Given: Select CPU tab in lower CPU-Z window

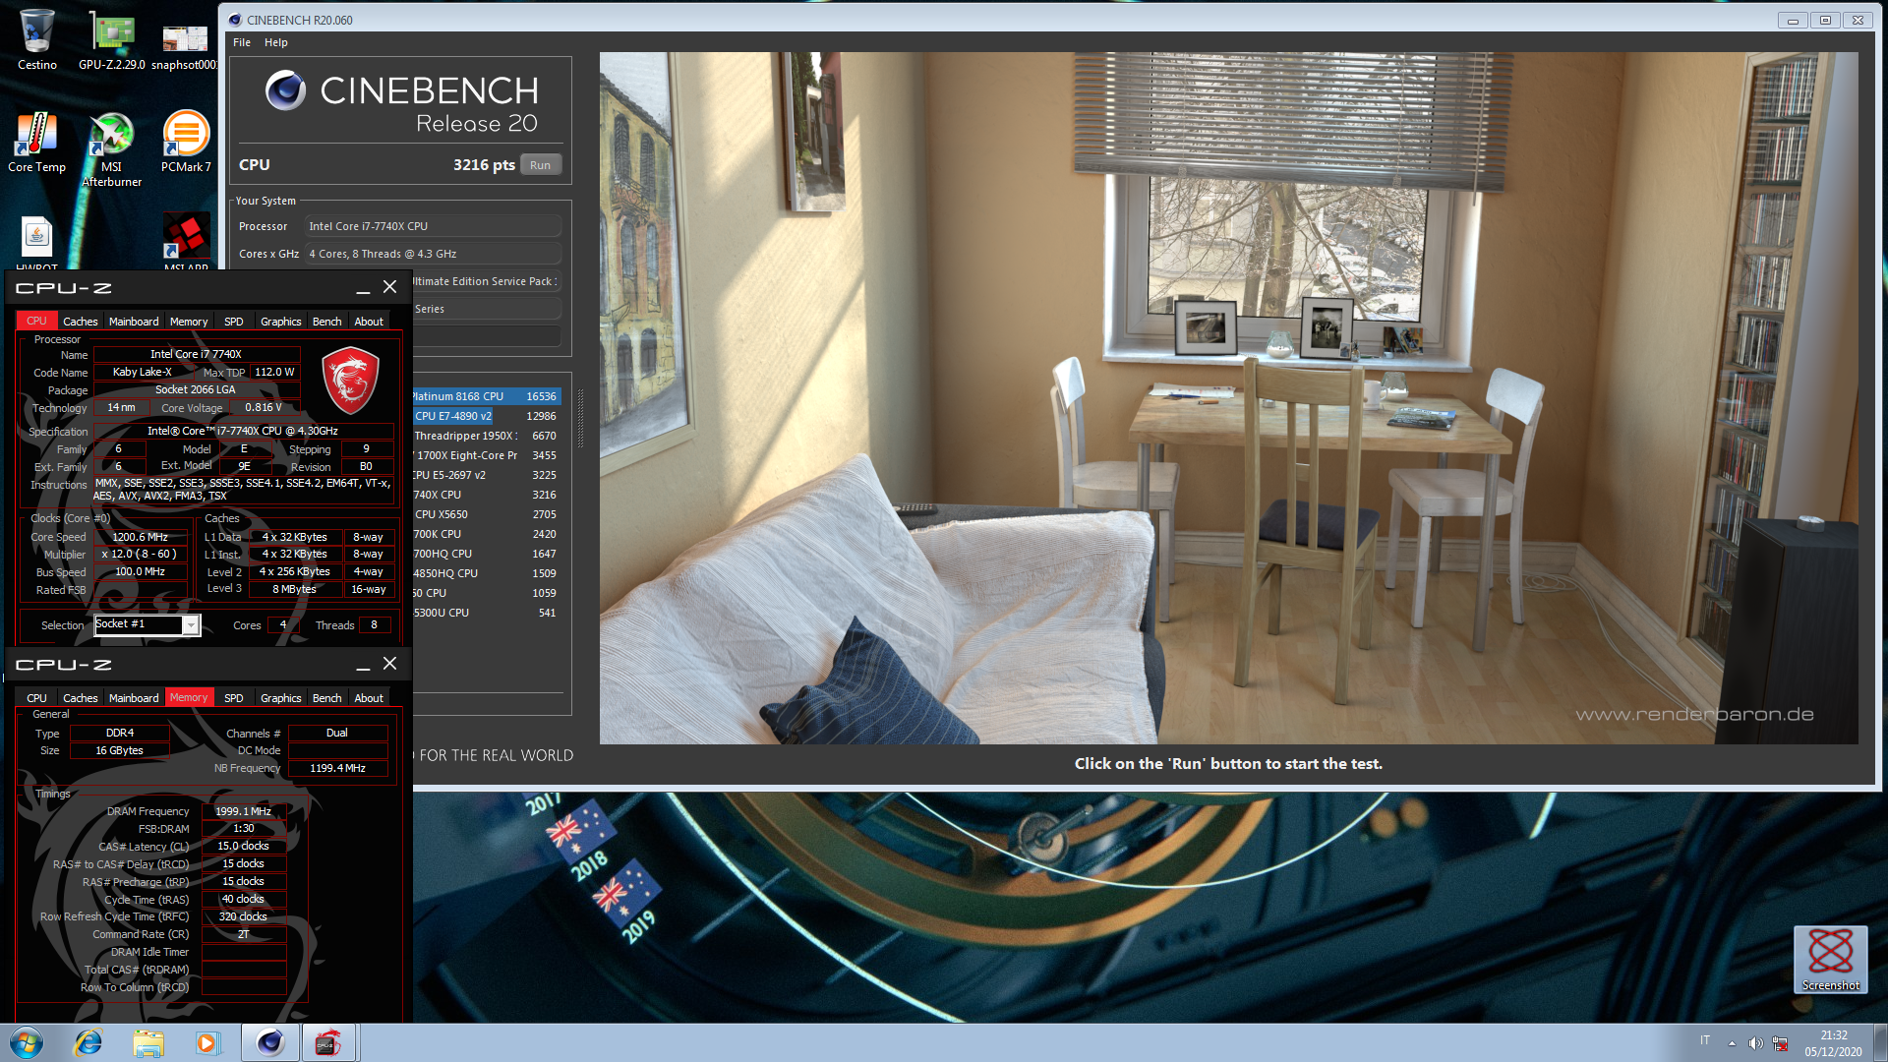Looking at the screenshot, I should click(36, 698).
